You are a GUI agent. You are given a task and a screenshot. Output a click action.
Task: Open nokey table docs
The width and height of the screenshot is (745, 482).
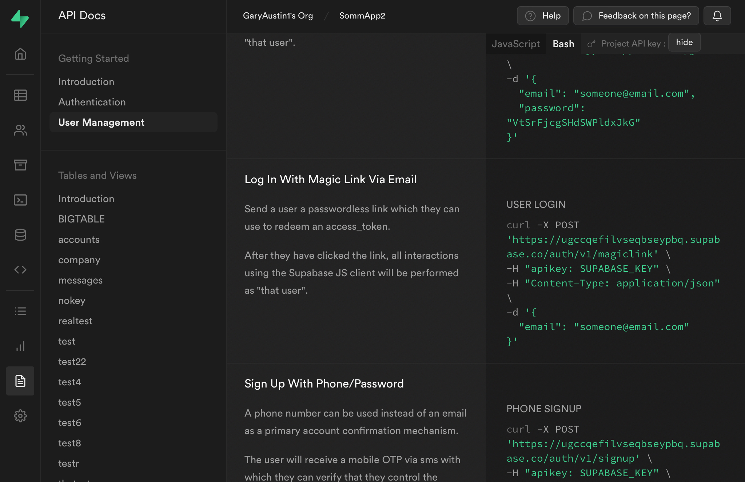coord(72,300)
